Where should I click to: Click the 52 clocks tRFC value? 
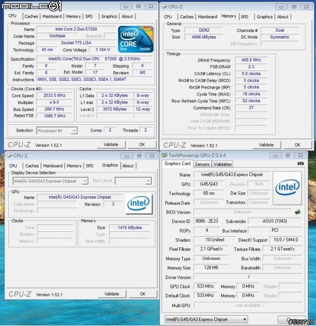point(251,101)
